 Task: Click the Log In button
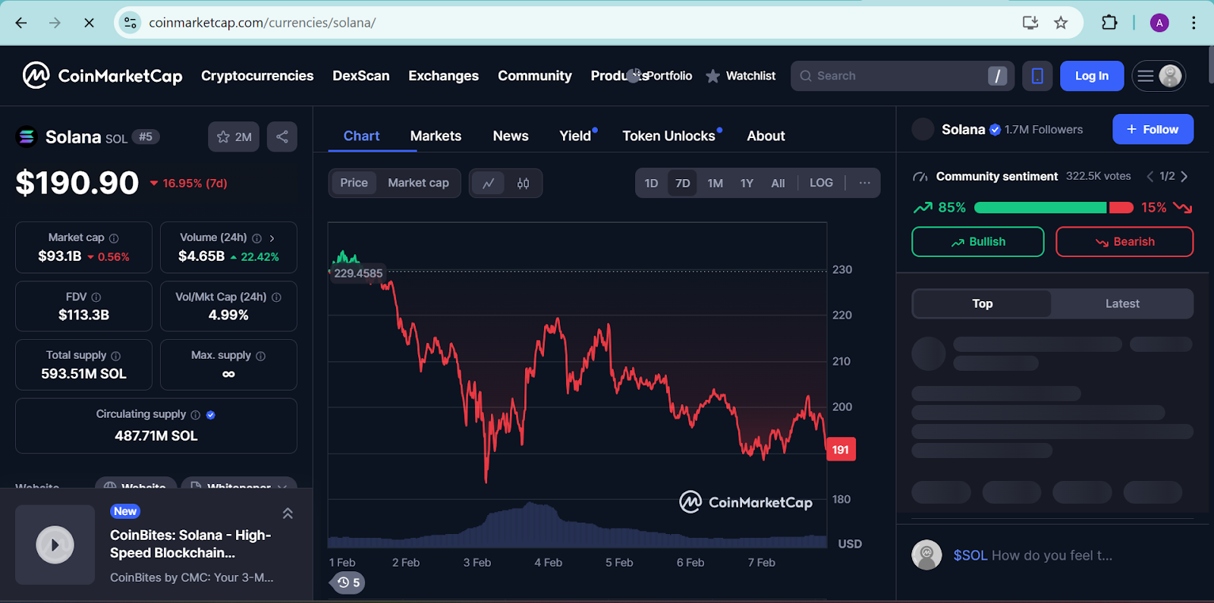click(1092, 76)
